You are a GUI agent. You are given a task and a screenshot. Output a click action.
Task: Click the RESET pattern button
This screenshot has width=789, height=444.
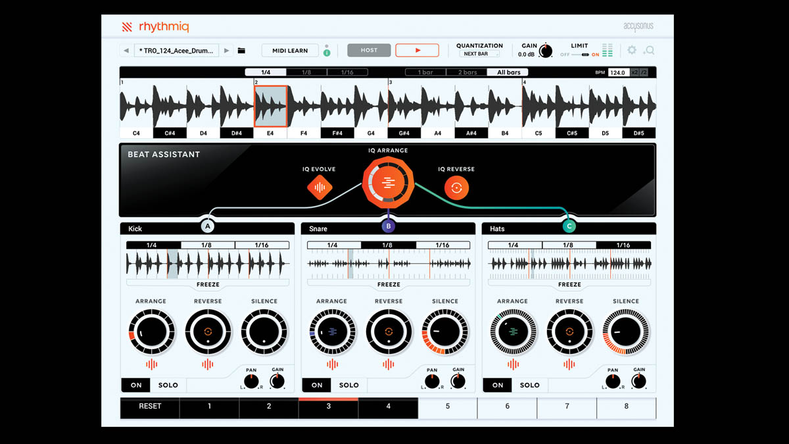pos(150,407)
